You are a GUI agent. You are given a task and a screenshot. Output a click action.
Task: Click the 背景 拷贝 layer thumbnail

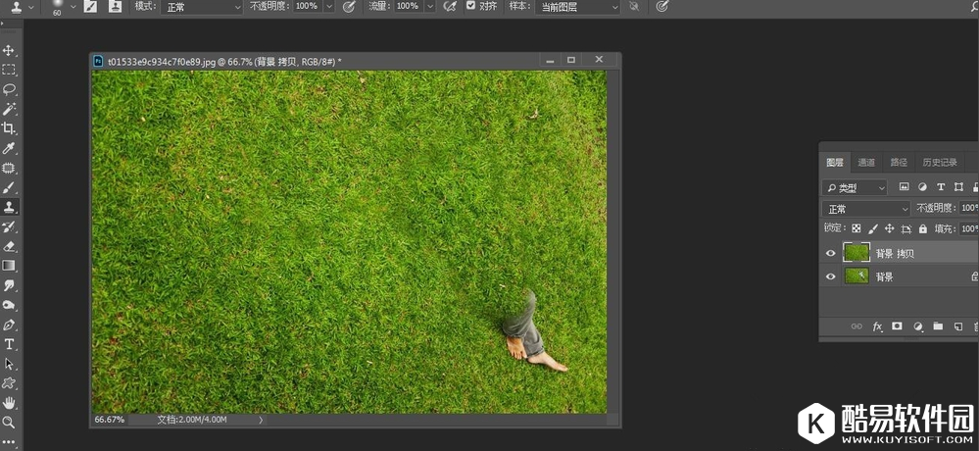pyautogui.click(x=857, y=253)
